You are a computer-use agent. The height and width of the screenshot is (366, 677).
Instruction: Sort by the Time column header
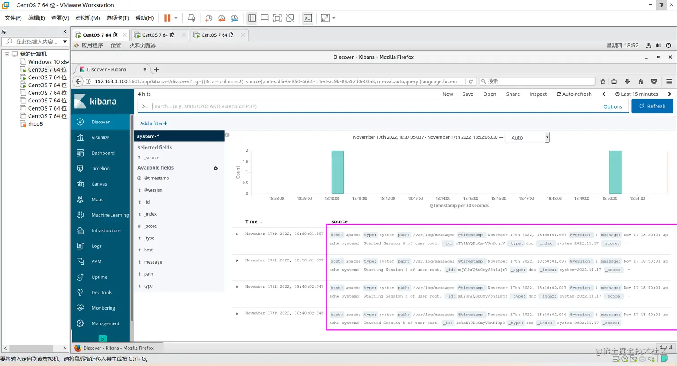coord(251,221)
